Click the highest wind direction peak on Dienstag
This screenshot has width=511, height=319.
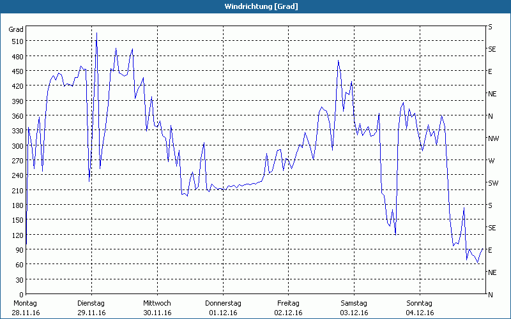(96, 33)
